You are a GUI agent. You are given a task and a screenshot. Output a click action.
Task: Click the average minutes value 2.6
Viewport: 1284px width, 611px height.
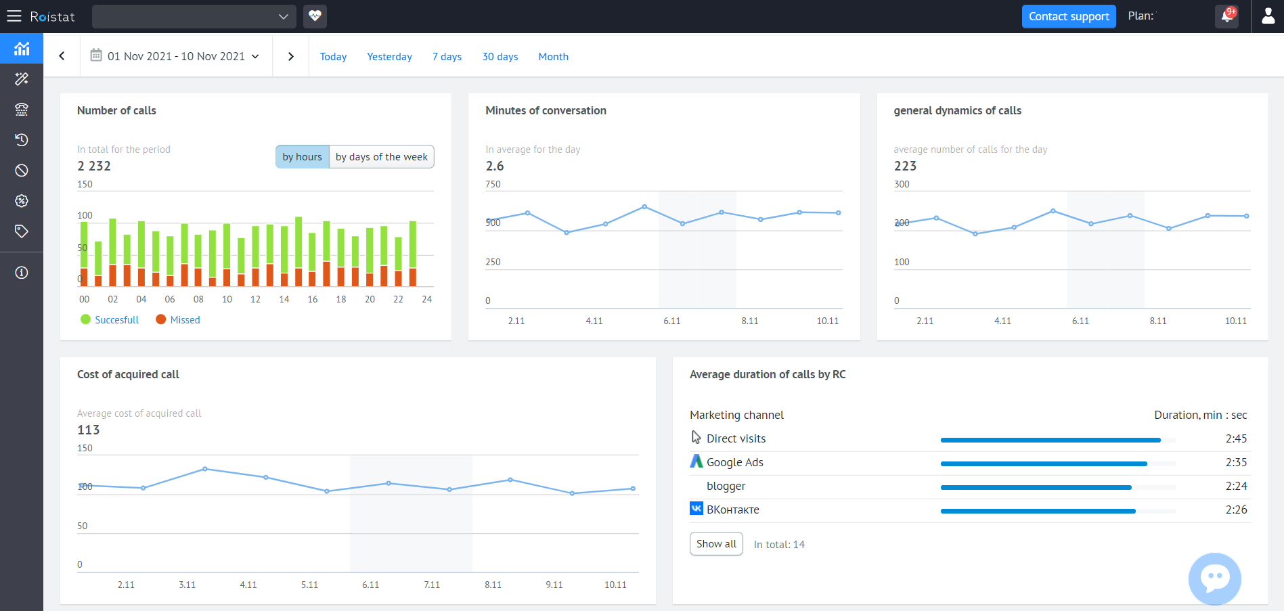495,166
